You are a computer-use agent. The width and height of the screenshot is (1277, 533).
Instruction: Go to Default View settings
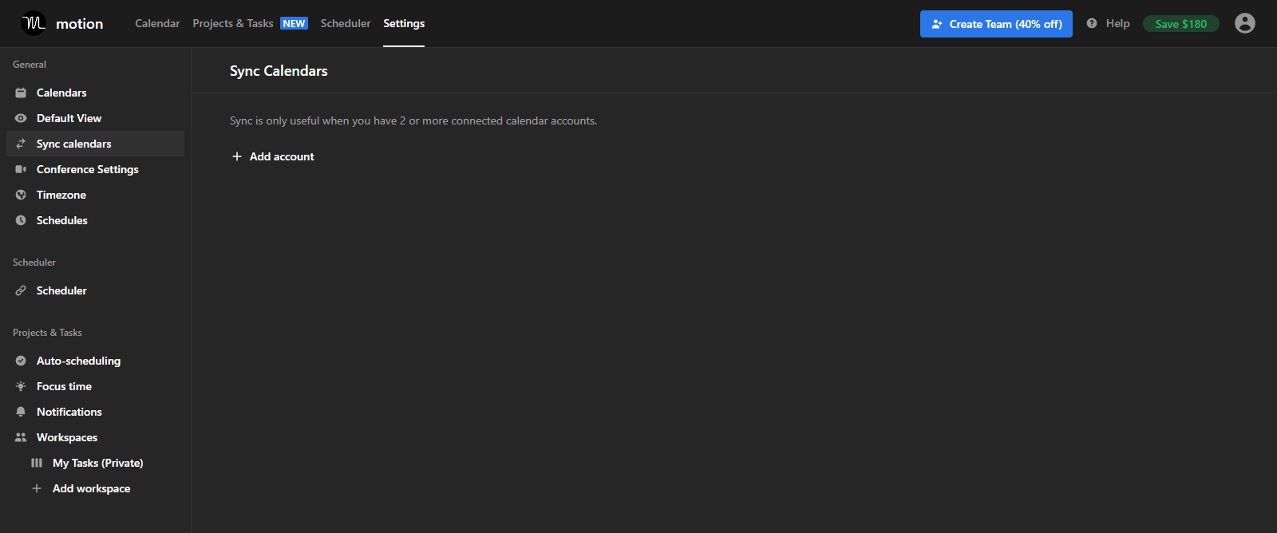pyautogui.click(x=95, y=118)
